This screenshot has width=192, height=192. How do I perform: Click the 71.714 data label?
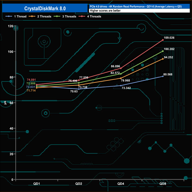[x=31, y=90]
